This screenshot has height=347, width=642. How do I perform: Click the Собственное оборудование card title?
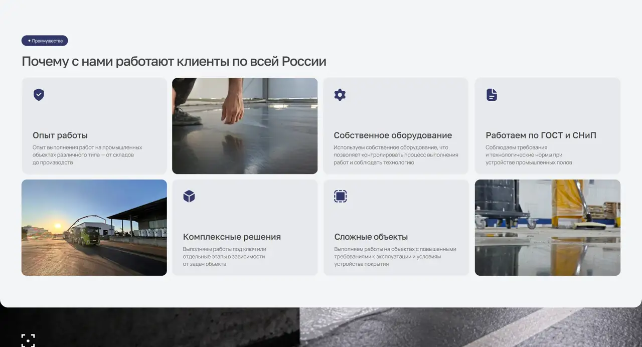(x=393, y=135)
